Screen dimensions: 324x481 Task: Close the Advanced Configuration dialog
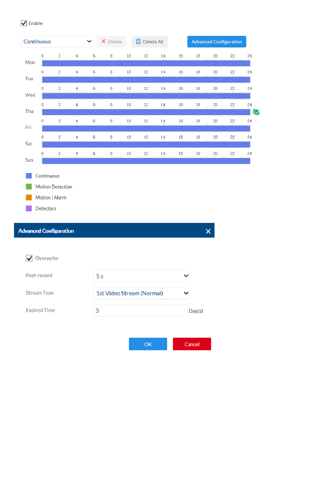tap(208, 231)
